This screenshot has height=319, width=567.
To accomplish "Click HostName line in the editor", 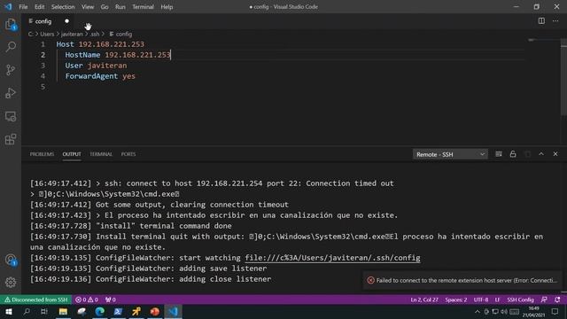I will 118,55.
